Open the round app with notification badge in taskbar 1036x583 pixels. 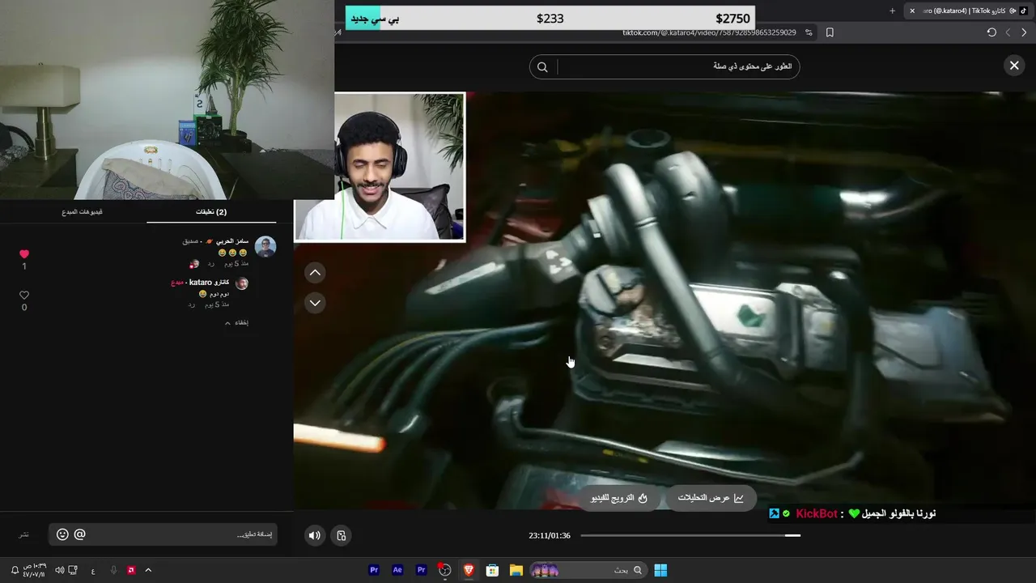point(444,570)
